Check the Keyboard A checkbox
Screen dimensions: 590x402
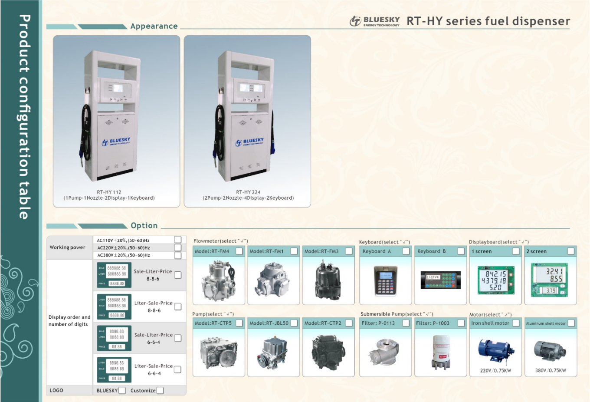tap(406, 251)
